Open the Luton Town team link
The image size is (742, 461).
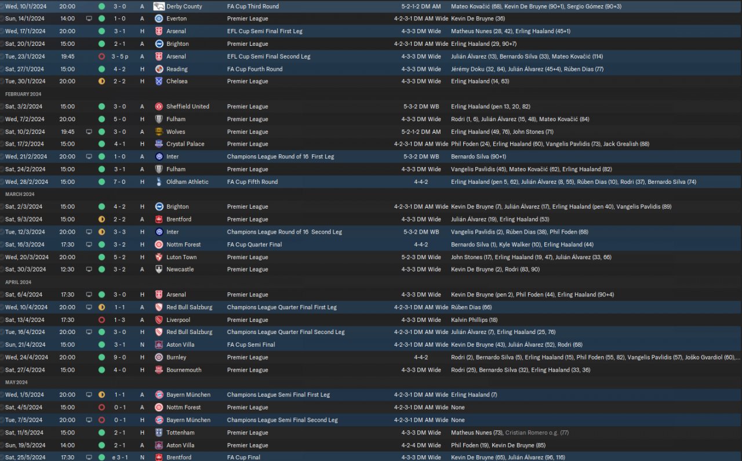click(181, 257)
